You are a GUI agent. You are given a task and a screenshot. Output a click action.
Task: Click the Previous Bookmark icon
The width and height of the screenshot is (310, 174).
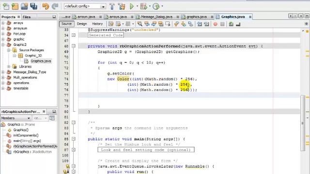click(176, 24)
